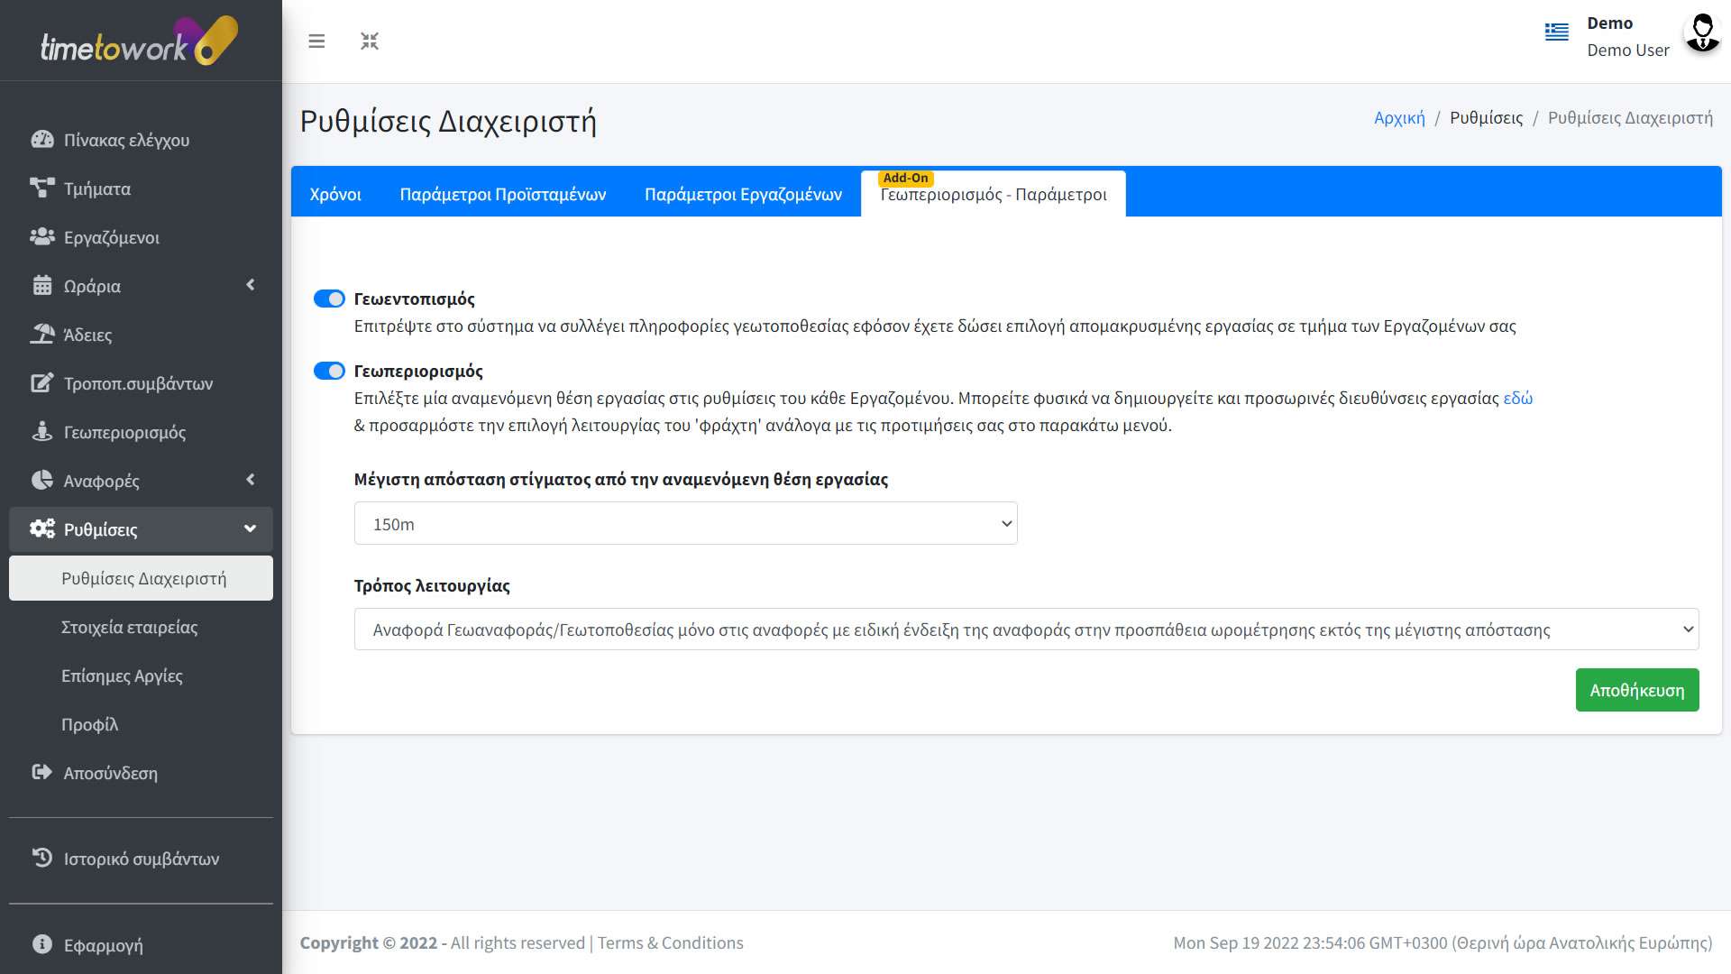Open the Demo User avatar menu
1731x974 pixels.
coord(1701,34)
